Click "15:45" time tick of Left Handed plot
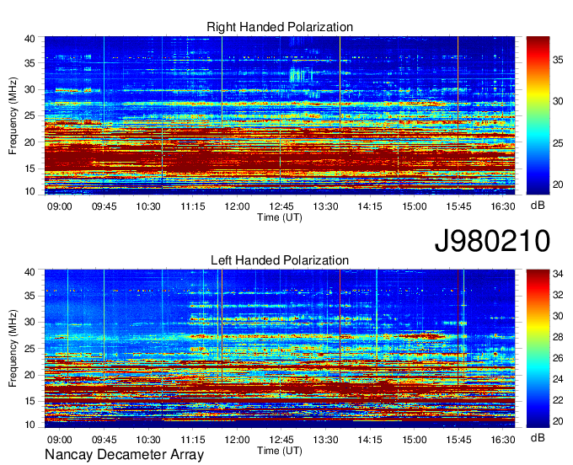Viewport: 573px width, 465px height. click(x=458, y=440)
